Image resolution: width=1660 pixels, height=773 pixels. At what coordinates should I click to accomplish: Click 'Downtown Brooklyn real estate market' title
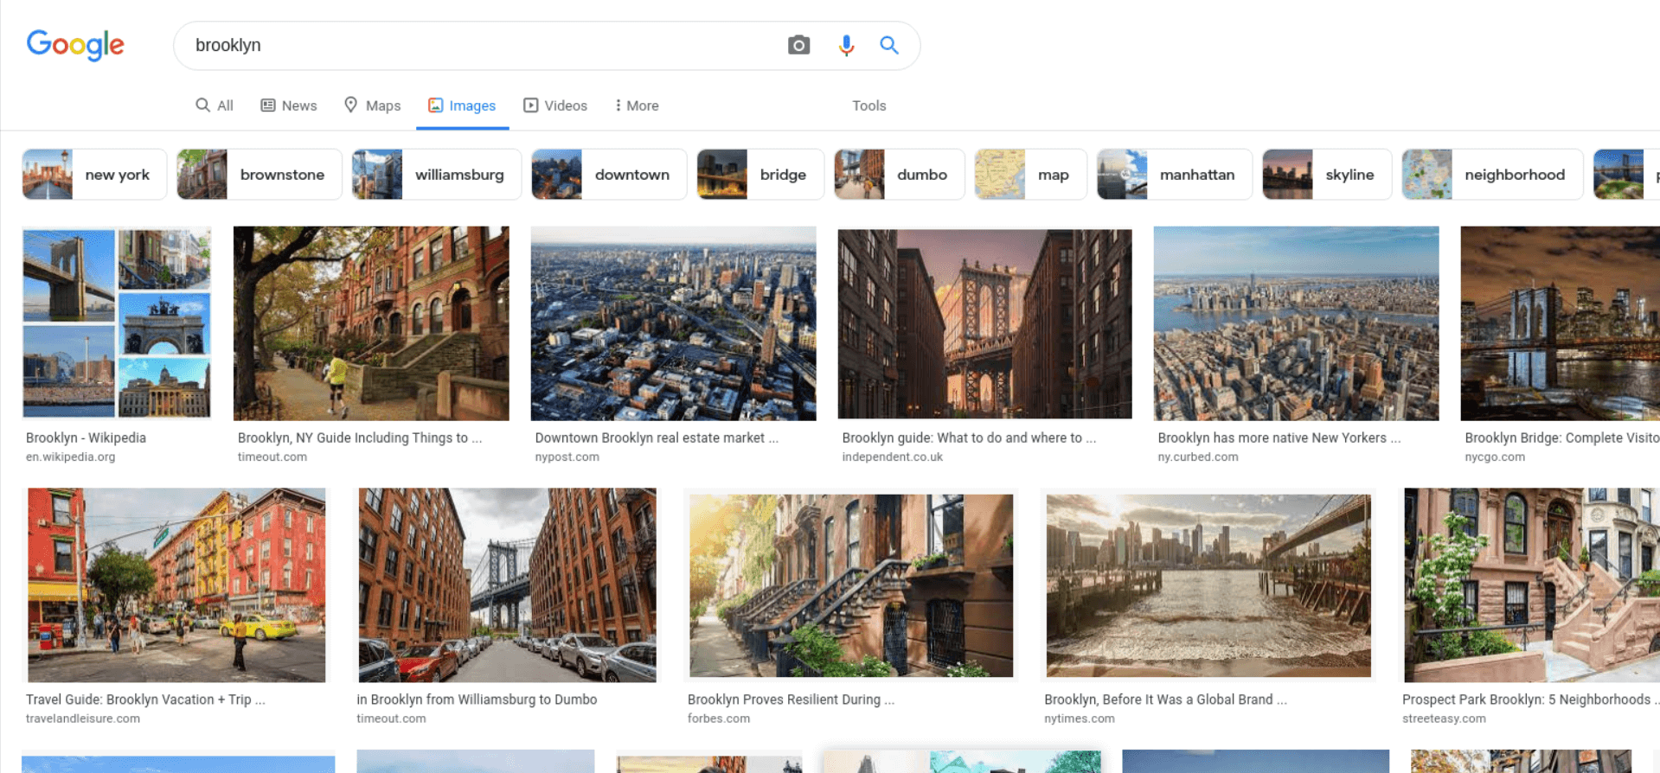[x=657, y=438]
